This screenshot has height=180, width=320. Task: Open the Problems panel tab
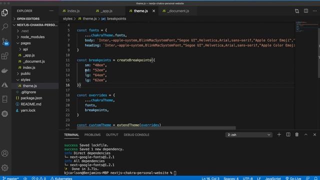point(92,134)
